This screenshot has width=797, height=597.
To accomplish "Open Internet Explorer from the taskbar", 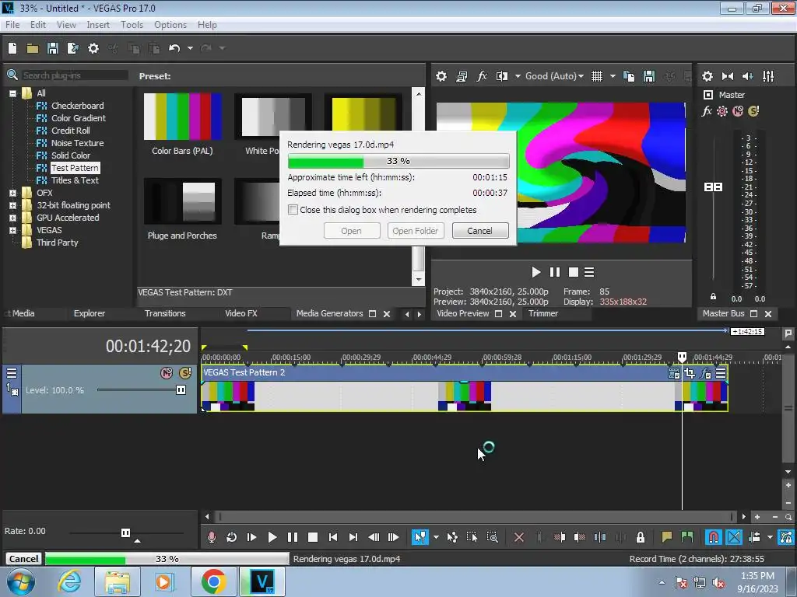I will [x=68, y=581].
